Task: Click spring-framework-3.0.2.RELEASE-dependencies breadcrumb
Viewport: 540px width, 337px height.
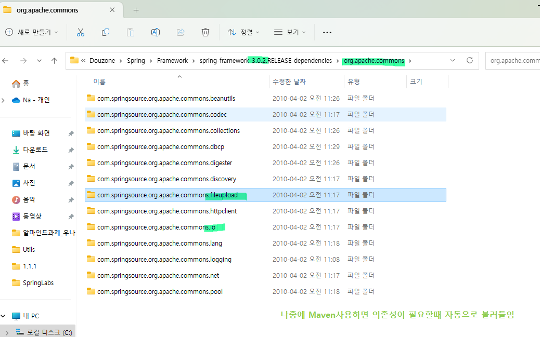Action: click(x=265, y=61)
